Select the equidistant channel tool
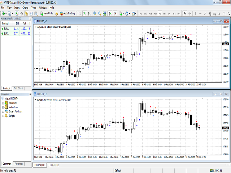231x173 pixels. click(210, 14)
